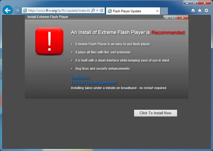Click the text 'Bug fixes and security enhancements'

(x=103, y=69)
